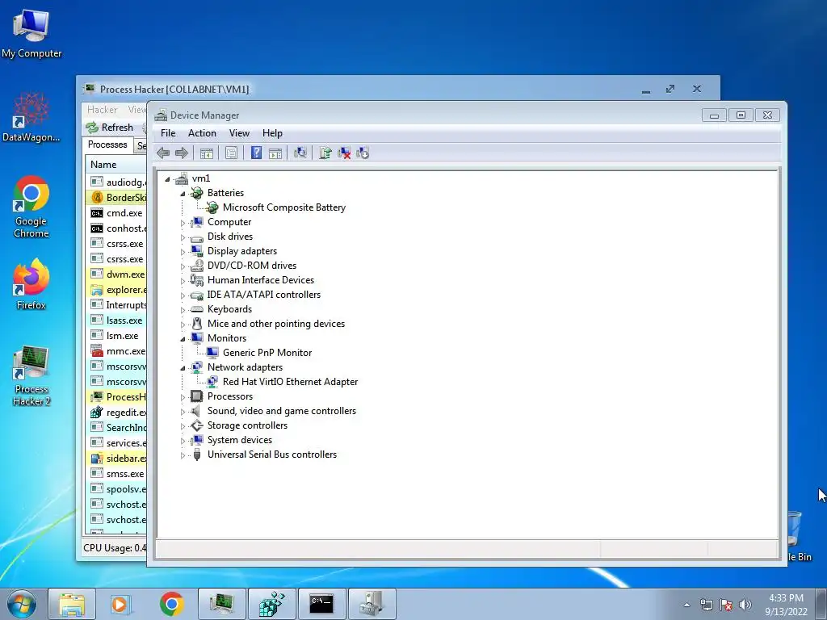Open the View menu in Device Manager
This screenshot has width=827, height=620.
pyautogui.click(x=239, y=133)
